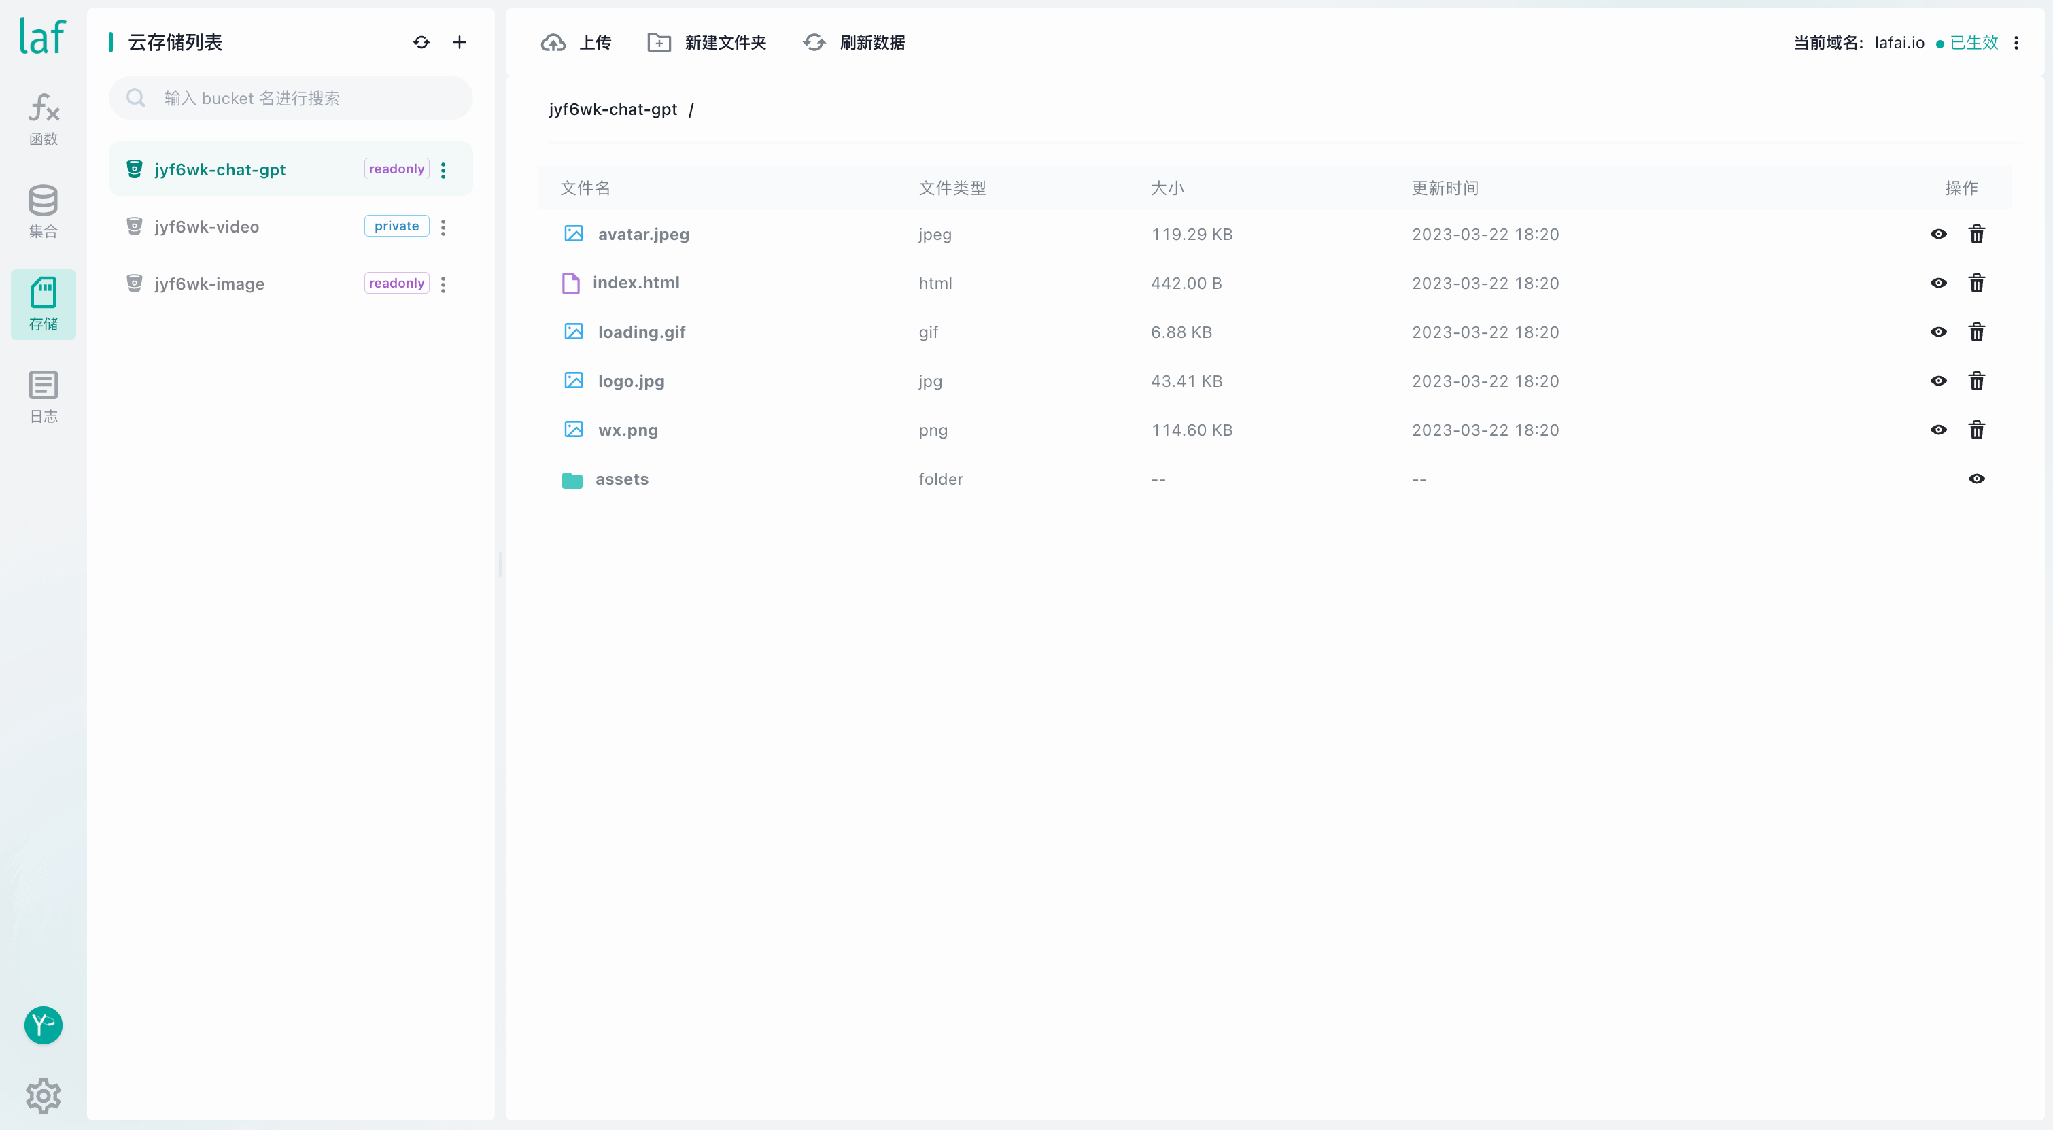This screenshot has height=1130, width=2053.
Task: Preview index.html with eye icon
Action: [1938, 283]
